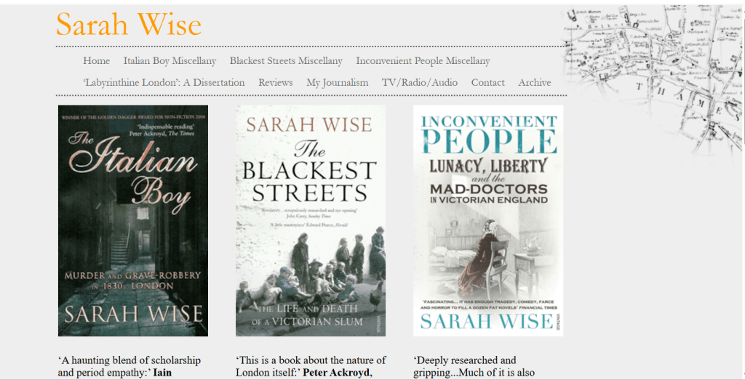The width and height of the screenshot is (745, 380).
Task: Click The Italian Boy book cover
Action: [133, 221]
